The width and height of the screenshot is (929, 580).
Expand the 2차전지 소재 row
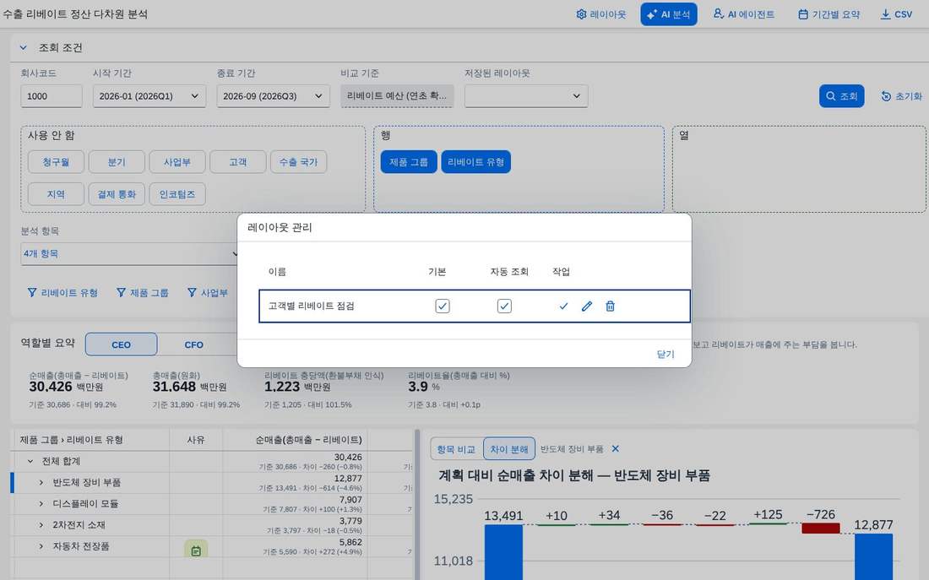click(x=41, y=525)
